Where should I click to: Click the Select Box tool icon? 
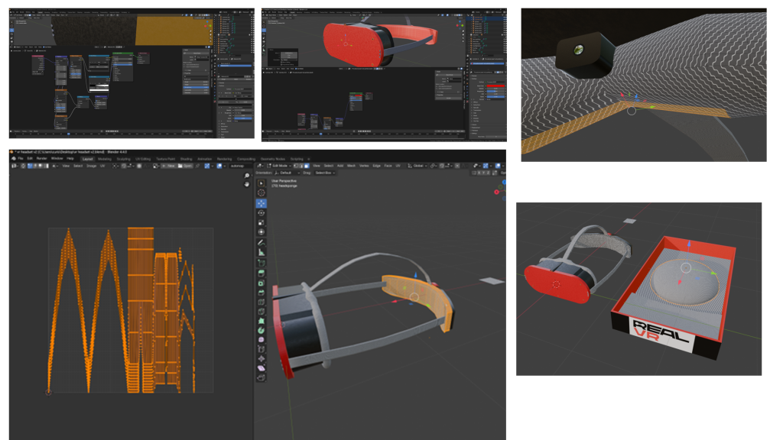pyautogui.click(x=262, y=183)
